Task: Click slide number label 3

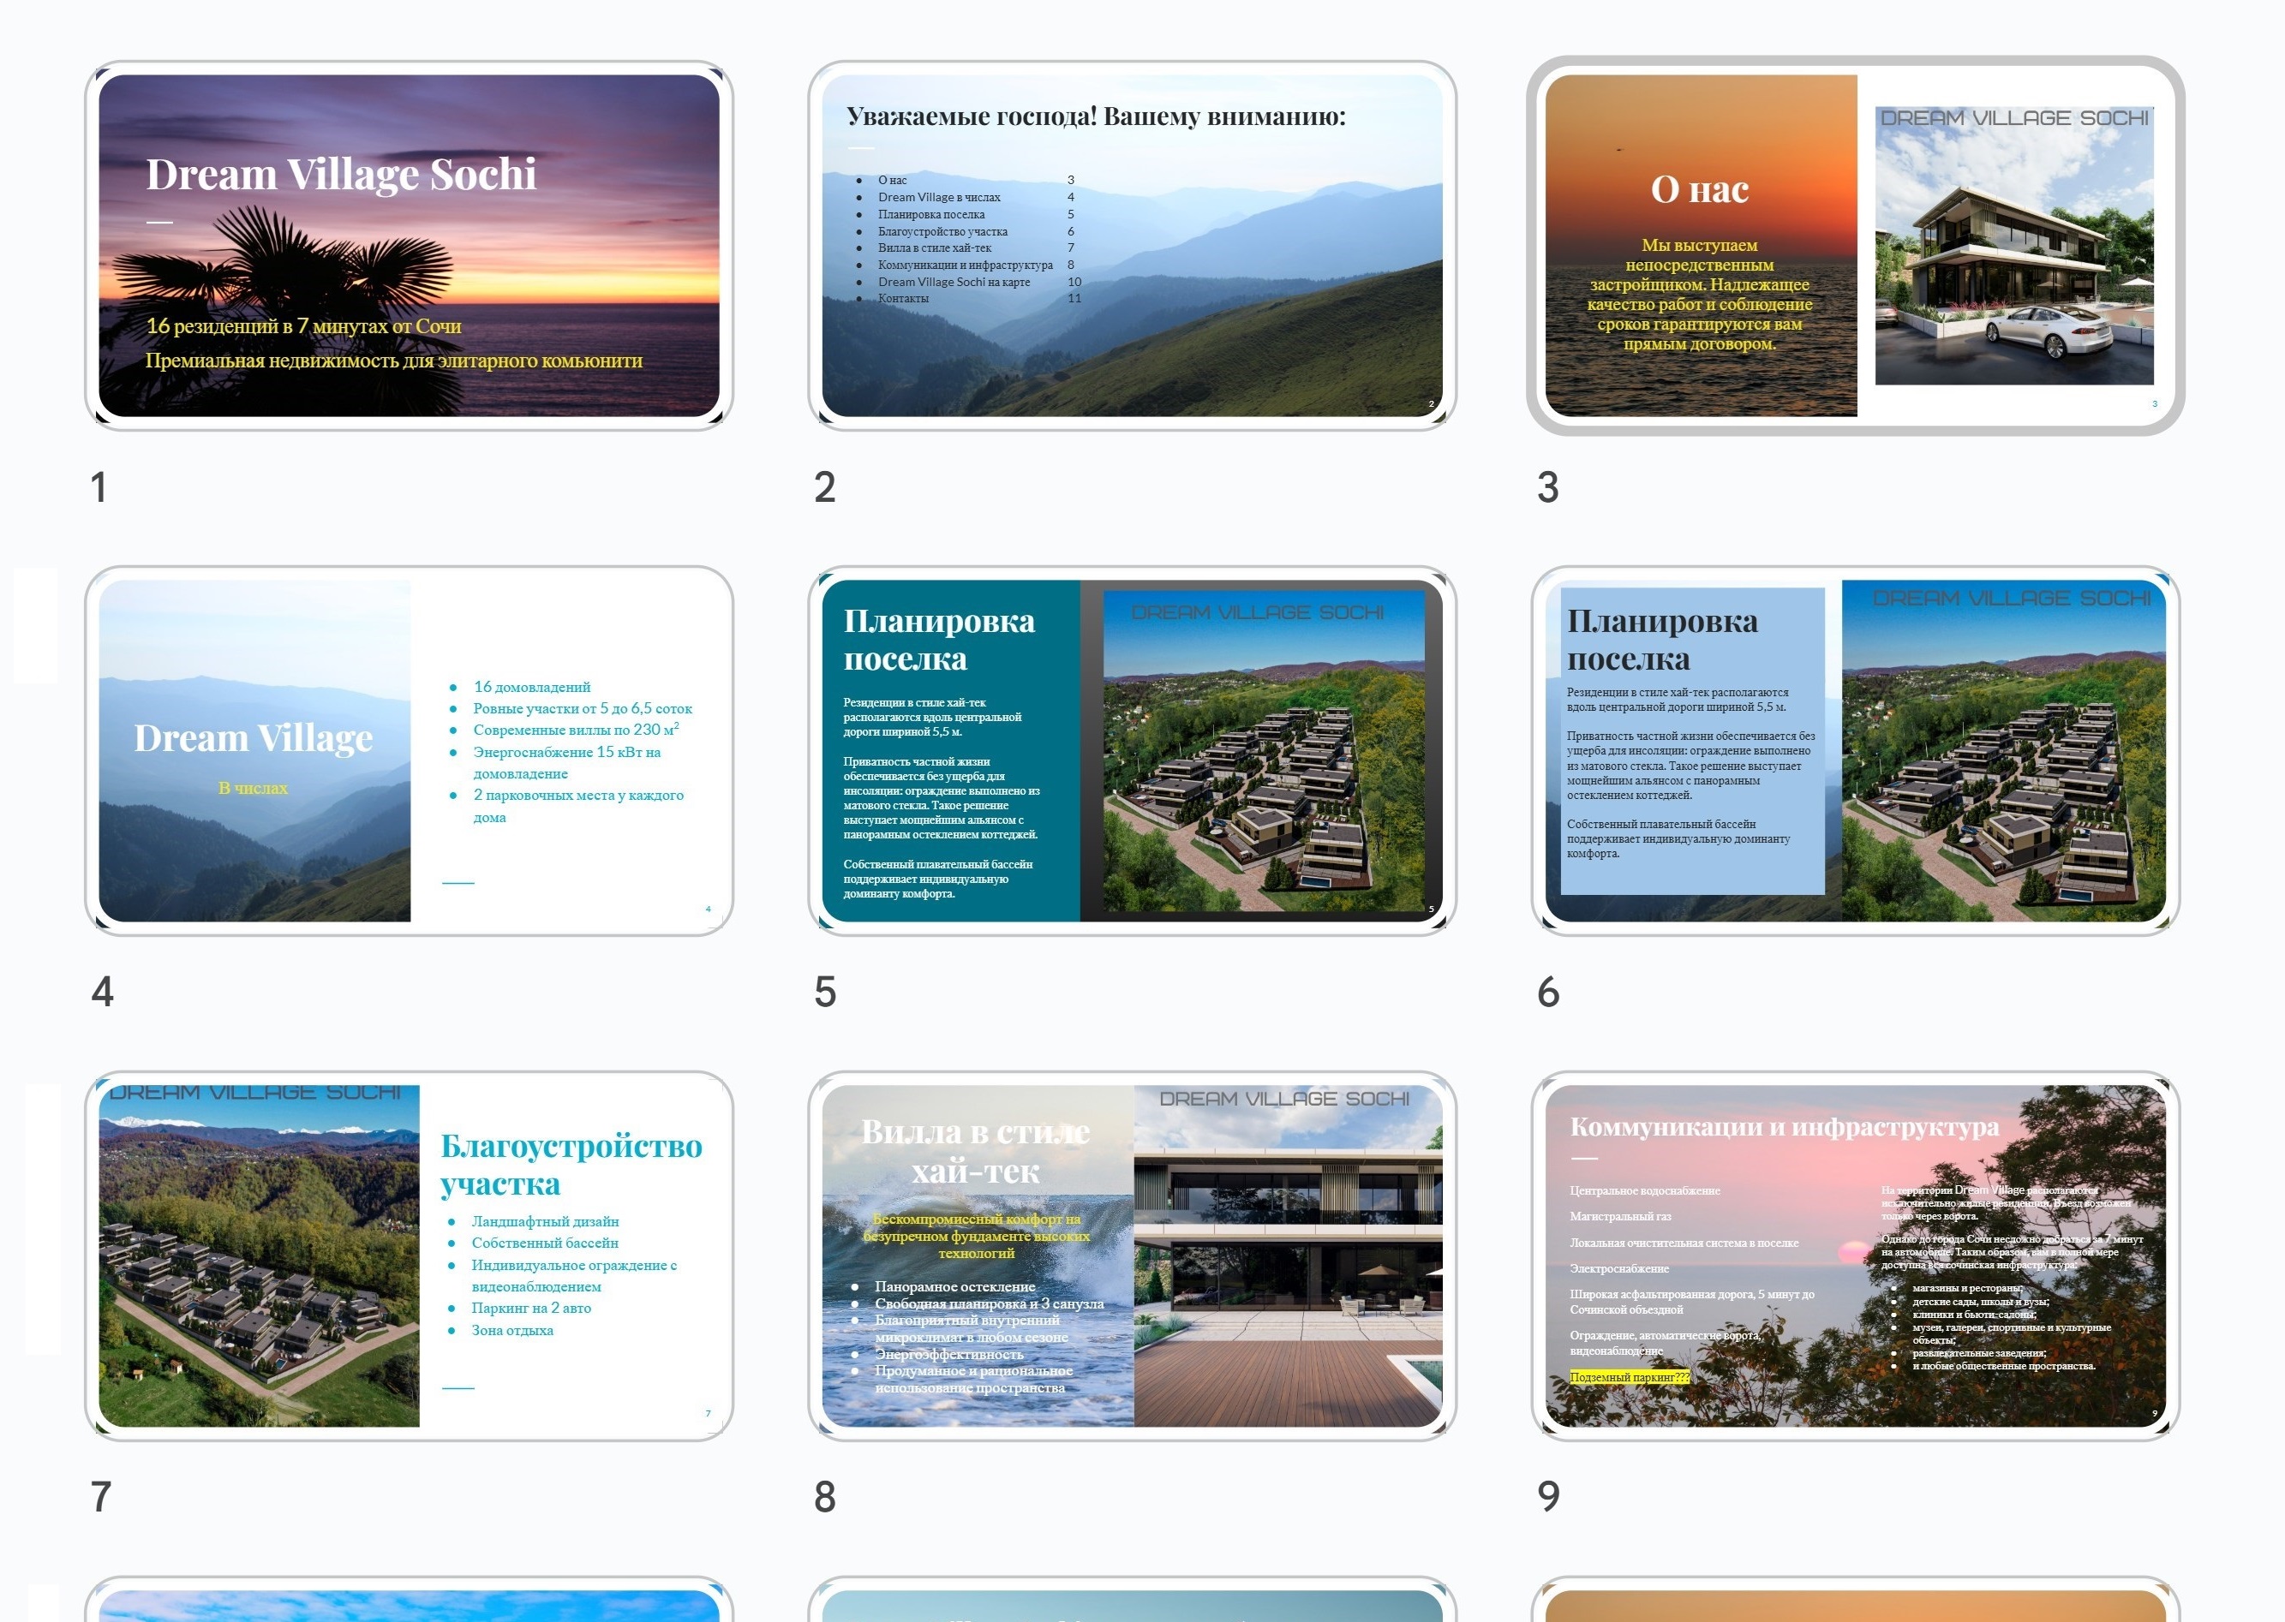Action: point(1547,487)
